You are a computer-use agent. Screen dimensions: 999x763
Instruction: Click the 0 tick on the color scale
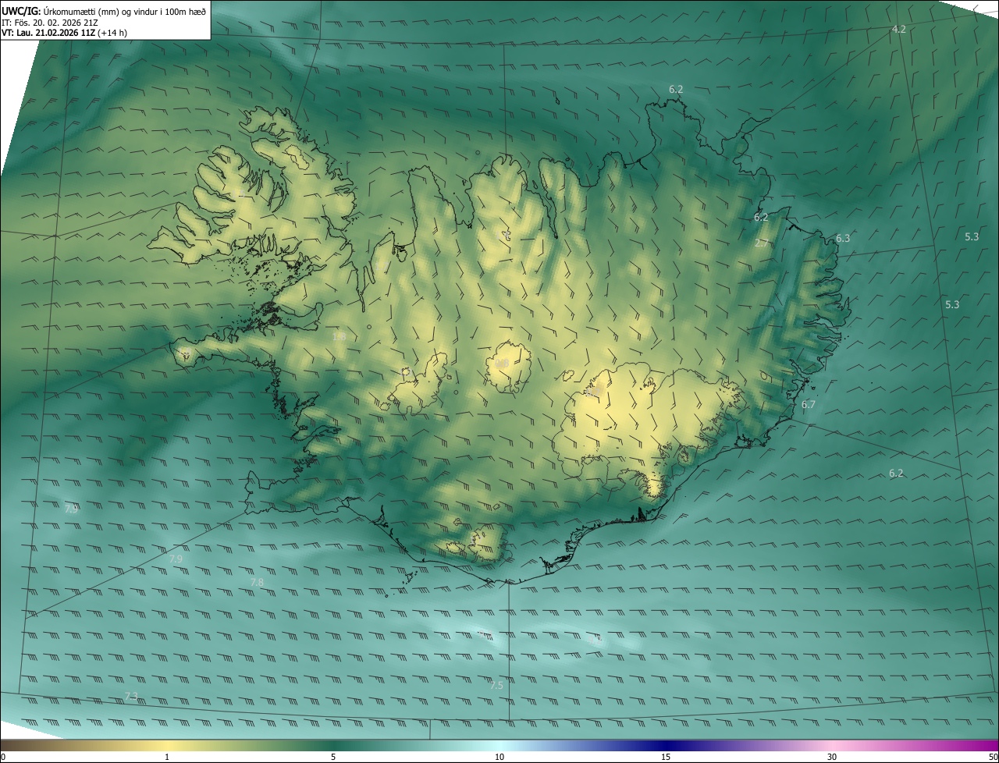pyautogui.click(x=3, y=757)
